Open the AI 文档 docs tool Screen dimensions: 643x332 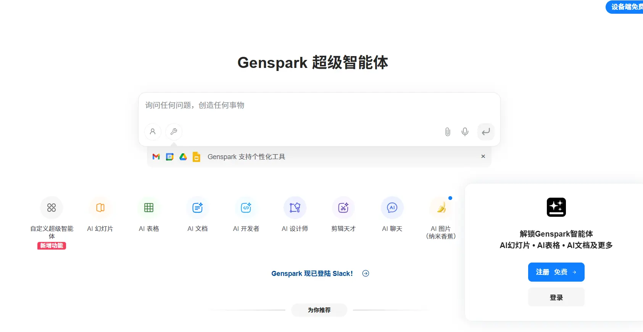pos(198,208)
